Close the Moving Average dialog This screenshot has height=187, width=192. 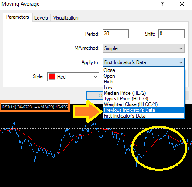[x=182, y=4]
